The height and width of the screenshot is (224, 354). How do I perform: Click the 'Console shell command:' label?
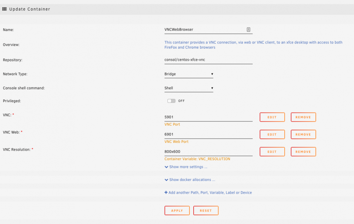pyautogui.click(x=24, y=88)
